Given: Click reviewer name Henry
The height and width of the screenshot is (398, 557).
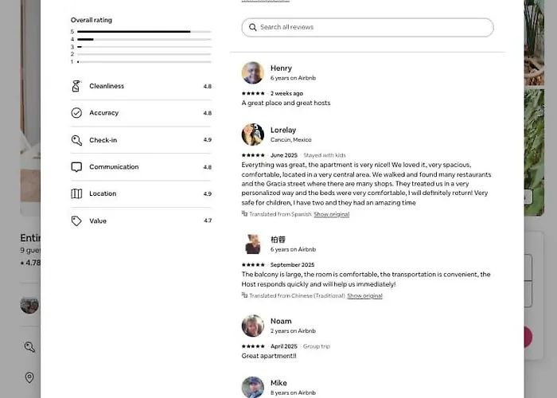Looking at the screenshot, I should pyautogui.click(x=281, y=68).
